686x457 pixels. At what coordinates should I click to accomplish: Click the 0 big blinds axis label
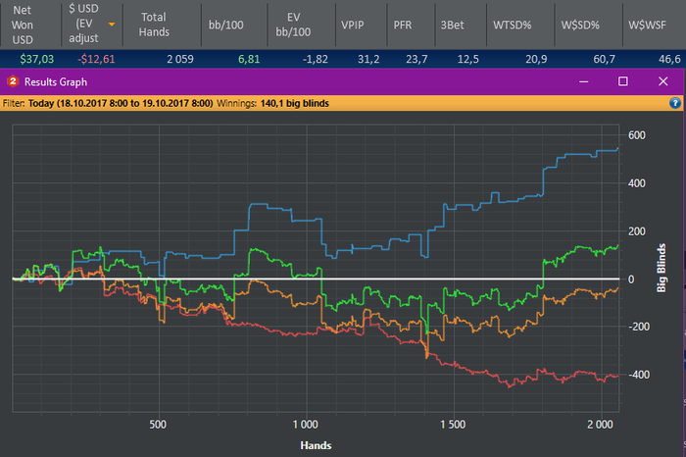pos(631,279)
